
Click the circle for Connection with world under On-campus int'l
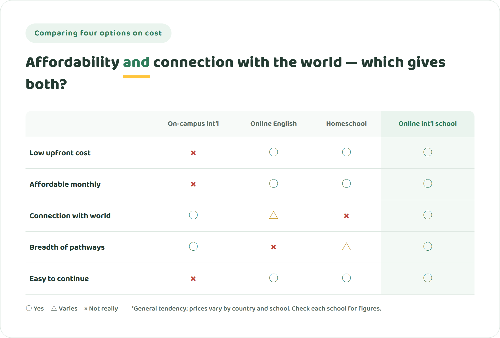[x=193, y=215]
